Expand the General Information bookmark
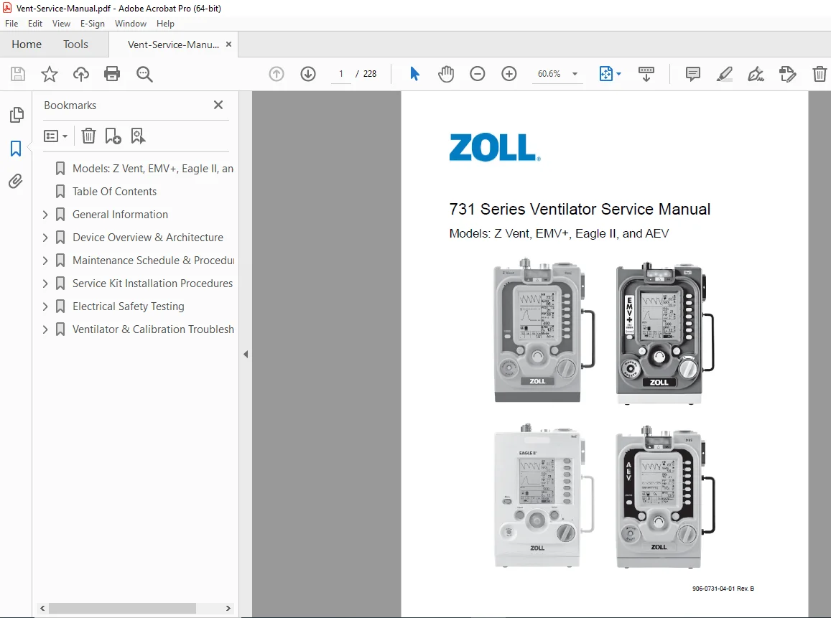Image resolution: width=831 pixels, height=618 pixels. coord(45,215)
